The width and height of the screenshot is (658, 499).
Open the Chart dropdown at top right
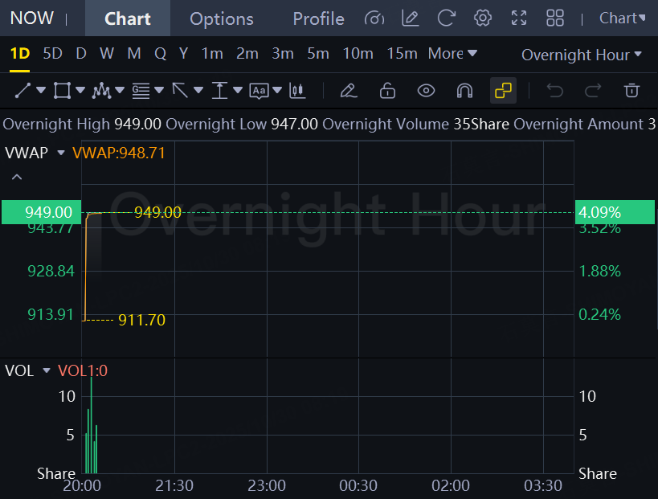click(x=623, y=18)
